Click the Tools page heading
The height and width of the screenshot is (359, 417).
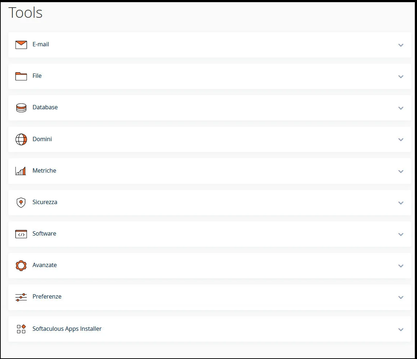25,13
